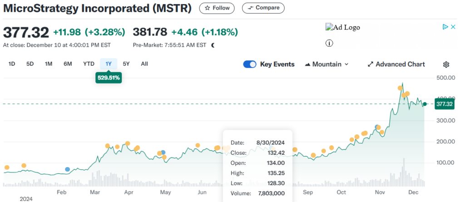Open the Advanced Chart link
This screenshot has width=465, height=202.
tap(396, 64)
